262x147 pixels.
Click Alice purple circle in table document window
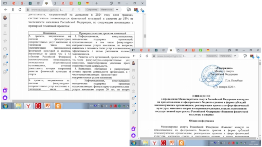(x=5, y=98)
